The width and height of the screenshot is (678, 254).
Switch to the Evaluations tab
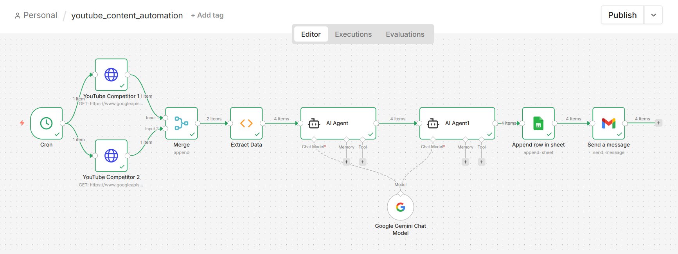(405, 34)
